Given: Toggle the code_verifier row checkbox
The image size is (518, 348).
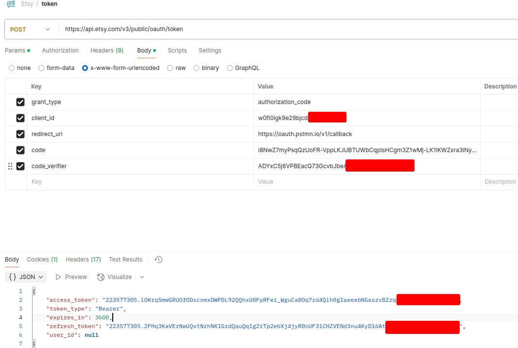Looking at the screenshot, I should pyautogui.click(x=20, y=166).
